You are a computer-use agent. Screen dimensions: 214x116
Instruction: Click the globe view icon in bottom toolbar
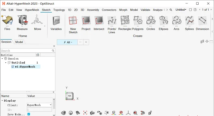[71, 113]
